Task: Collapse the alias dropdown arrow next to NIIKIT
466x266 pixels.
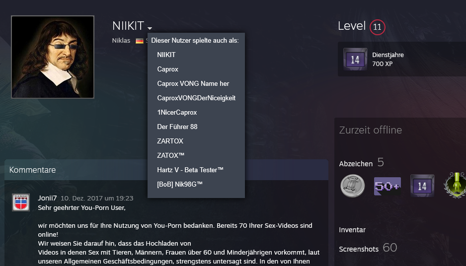Action: tap(150, 28)
